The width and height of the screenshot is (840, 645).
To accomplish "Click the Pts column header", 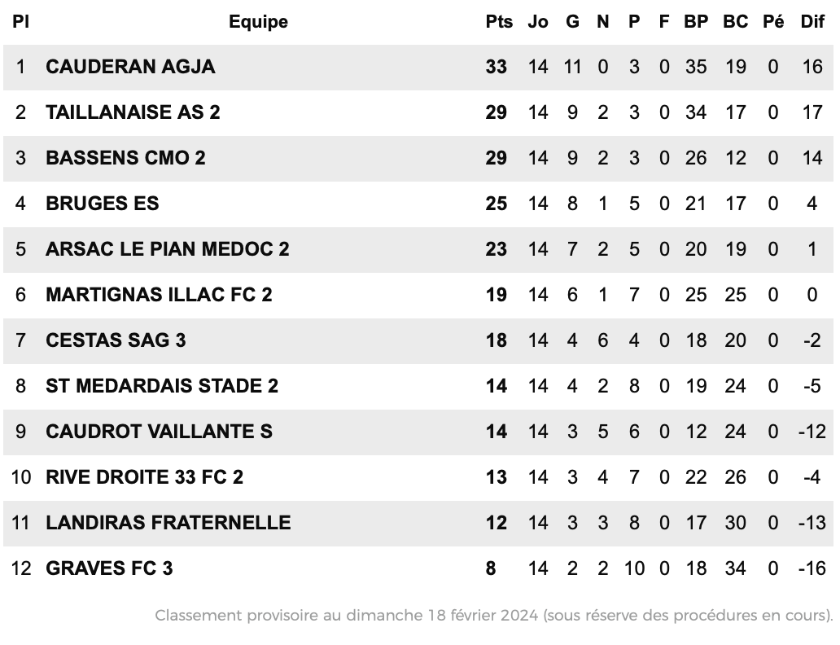I will [499, 22].
